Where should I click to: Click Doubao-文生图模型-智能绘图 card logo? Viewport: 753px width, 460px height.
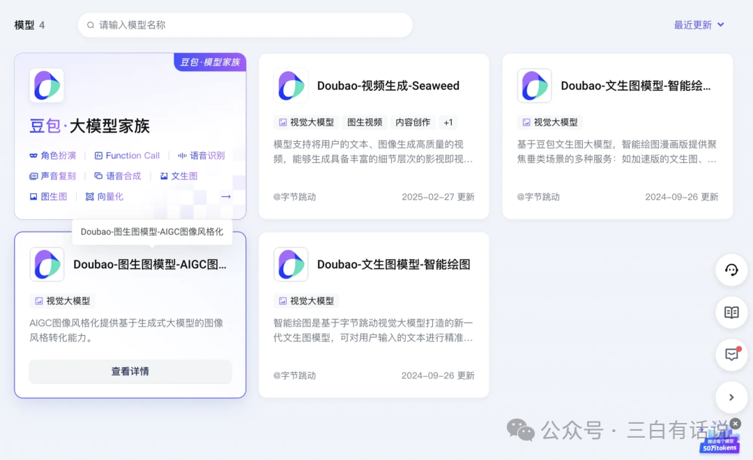(x=291, y=265)
